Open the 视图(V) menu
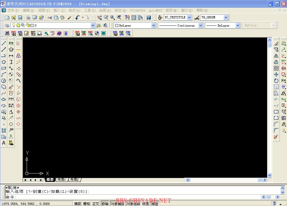 point(44,10)
